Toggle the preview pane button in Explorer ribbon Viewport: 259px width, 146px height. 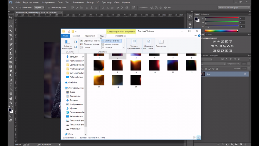(x=75, y=42)
